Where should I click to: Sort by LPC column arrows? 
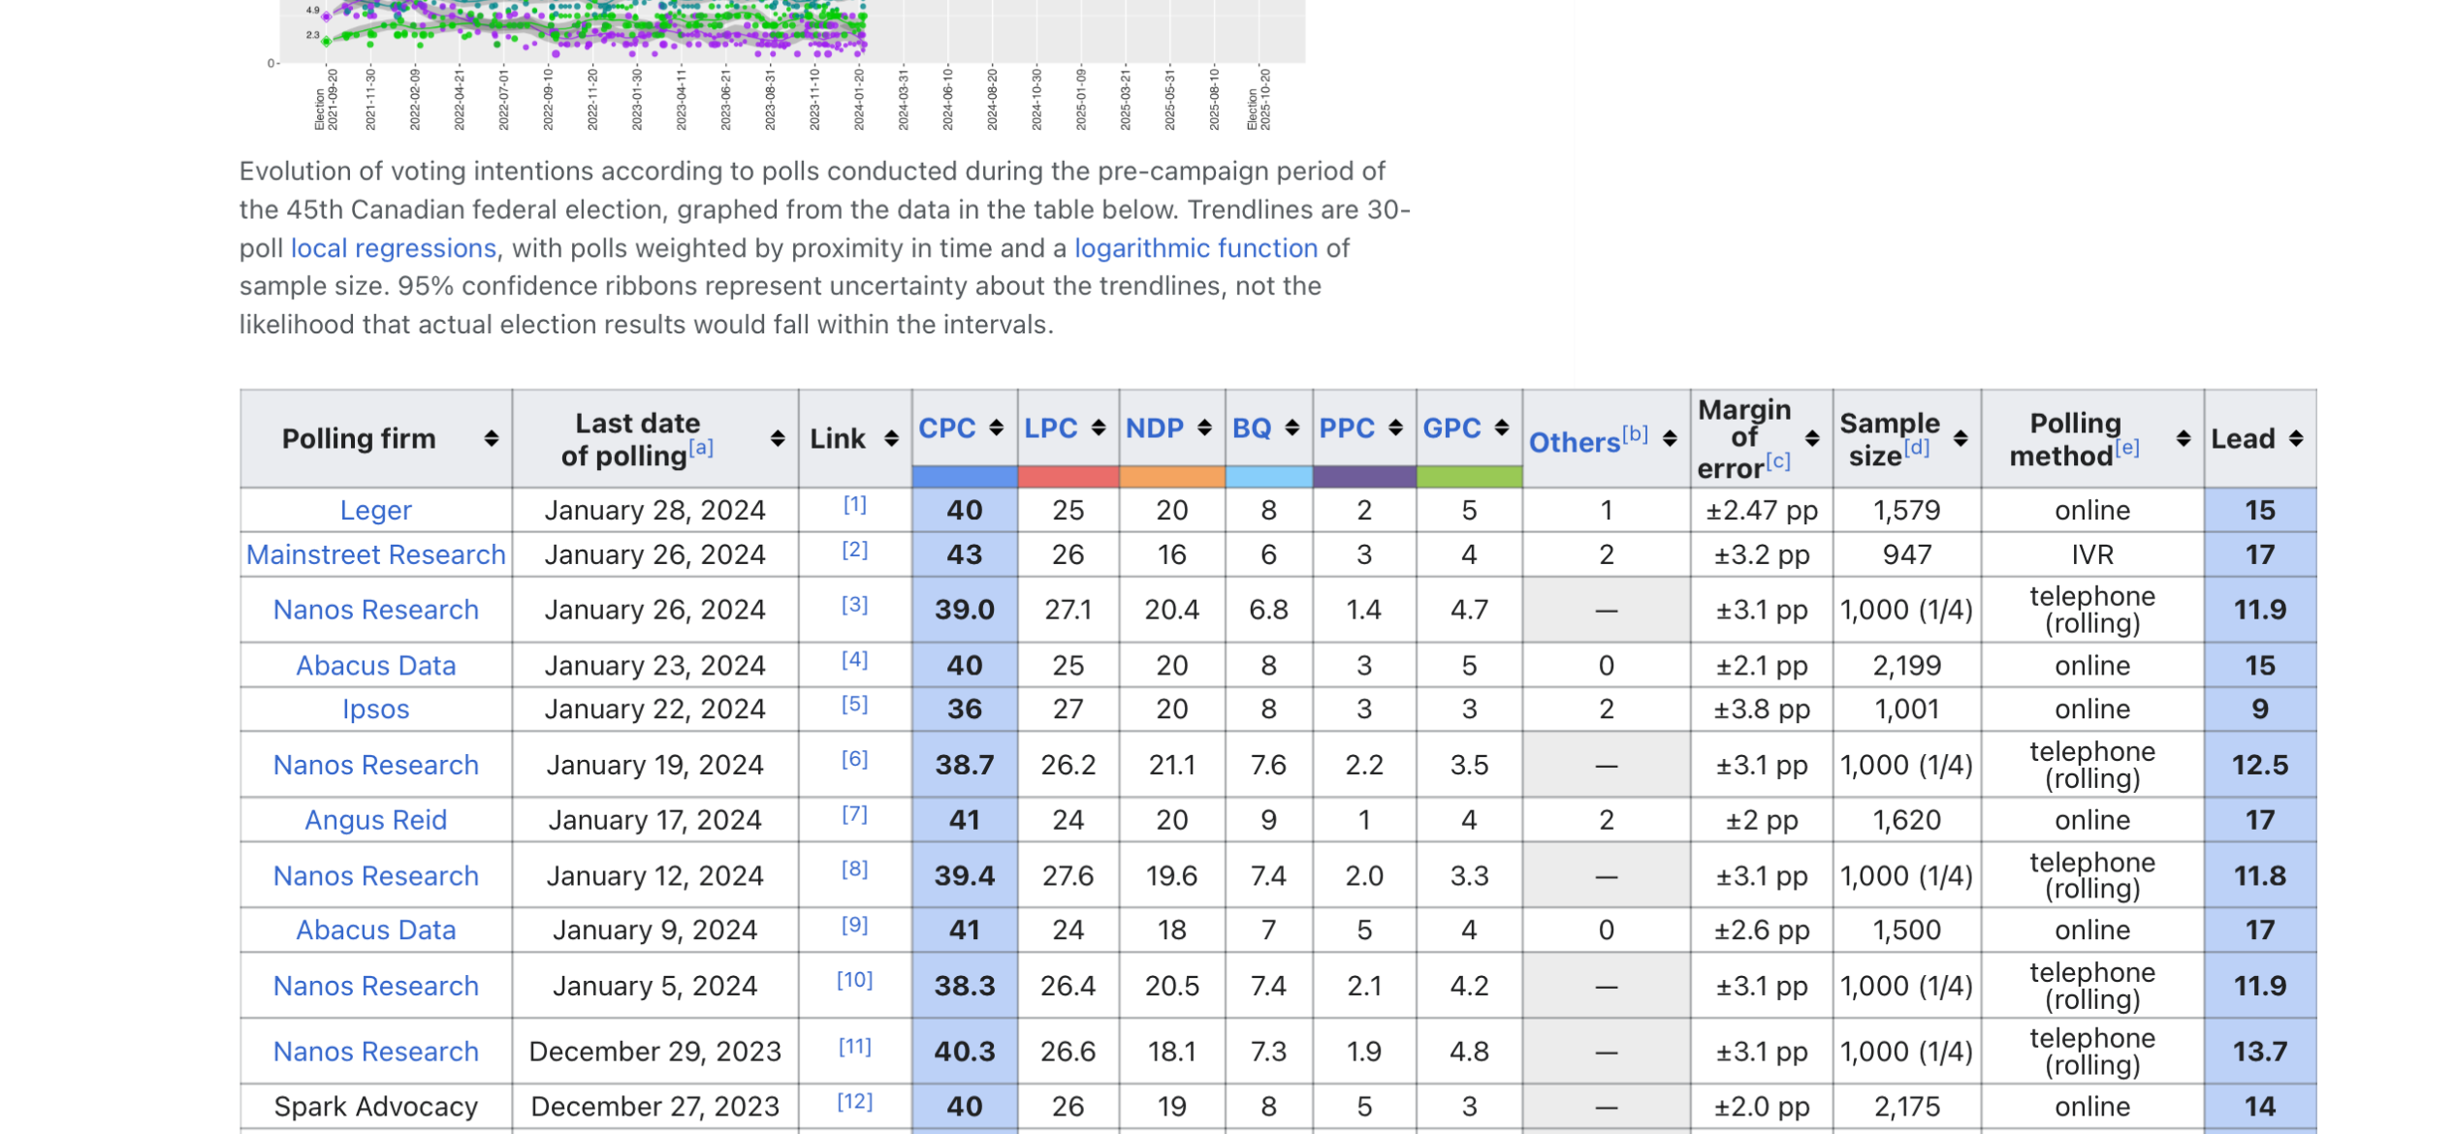(x=1099, y=427)
